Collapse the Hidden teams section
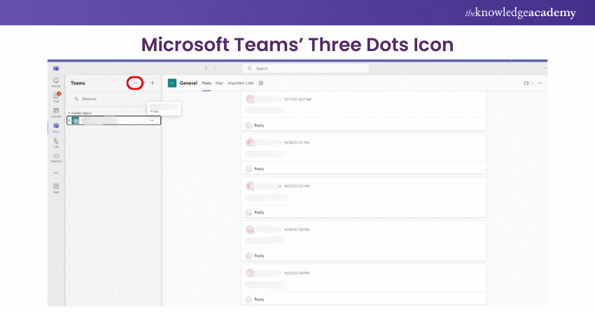 pyautogui.click(x=69, y=112)
